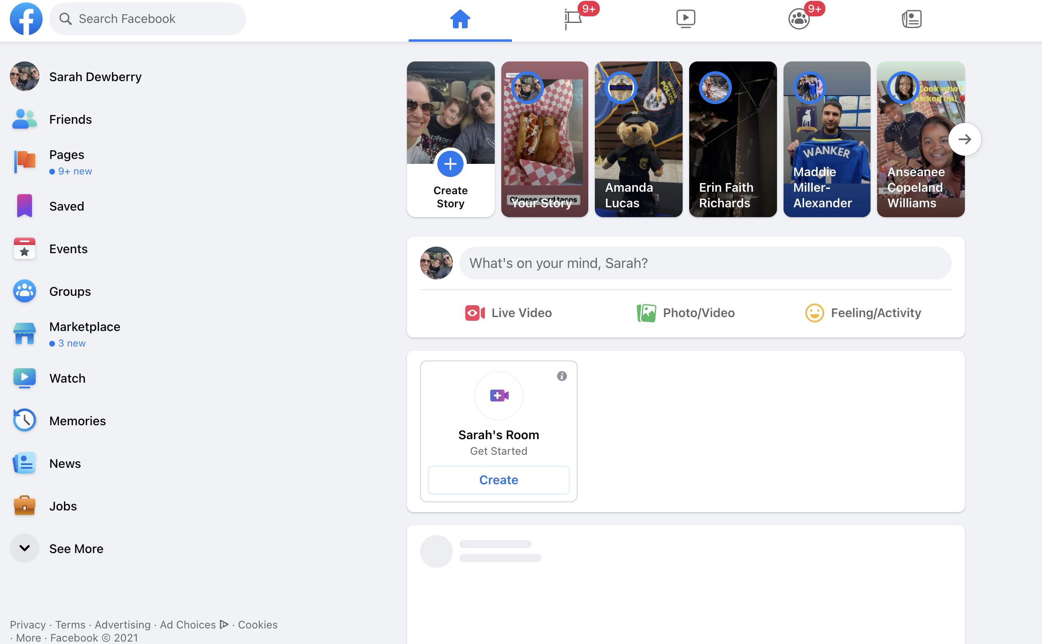Click the 'Get Started' text under Sarah's Room
1042x644 pixels.
click(498, 451)
